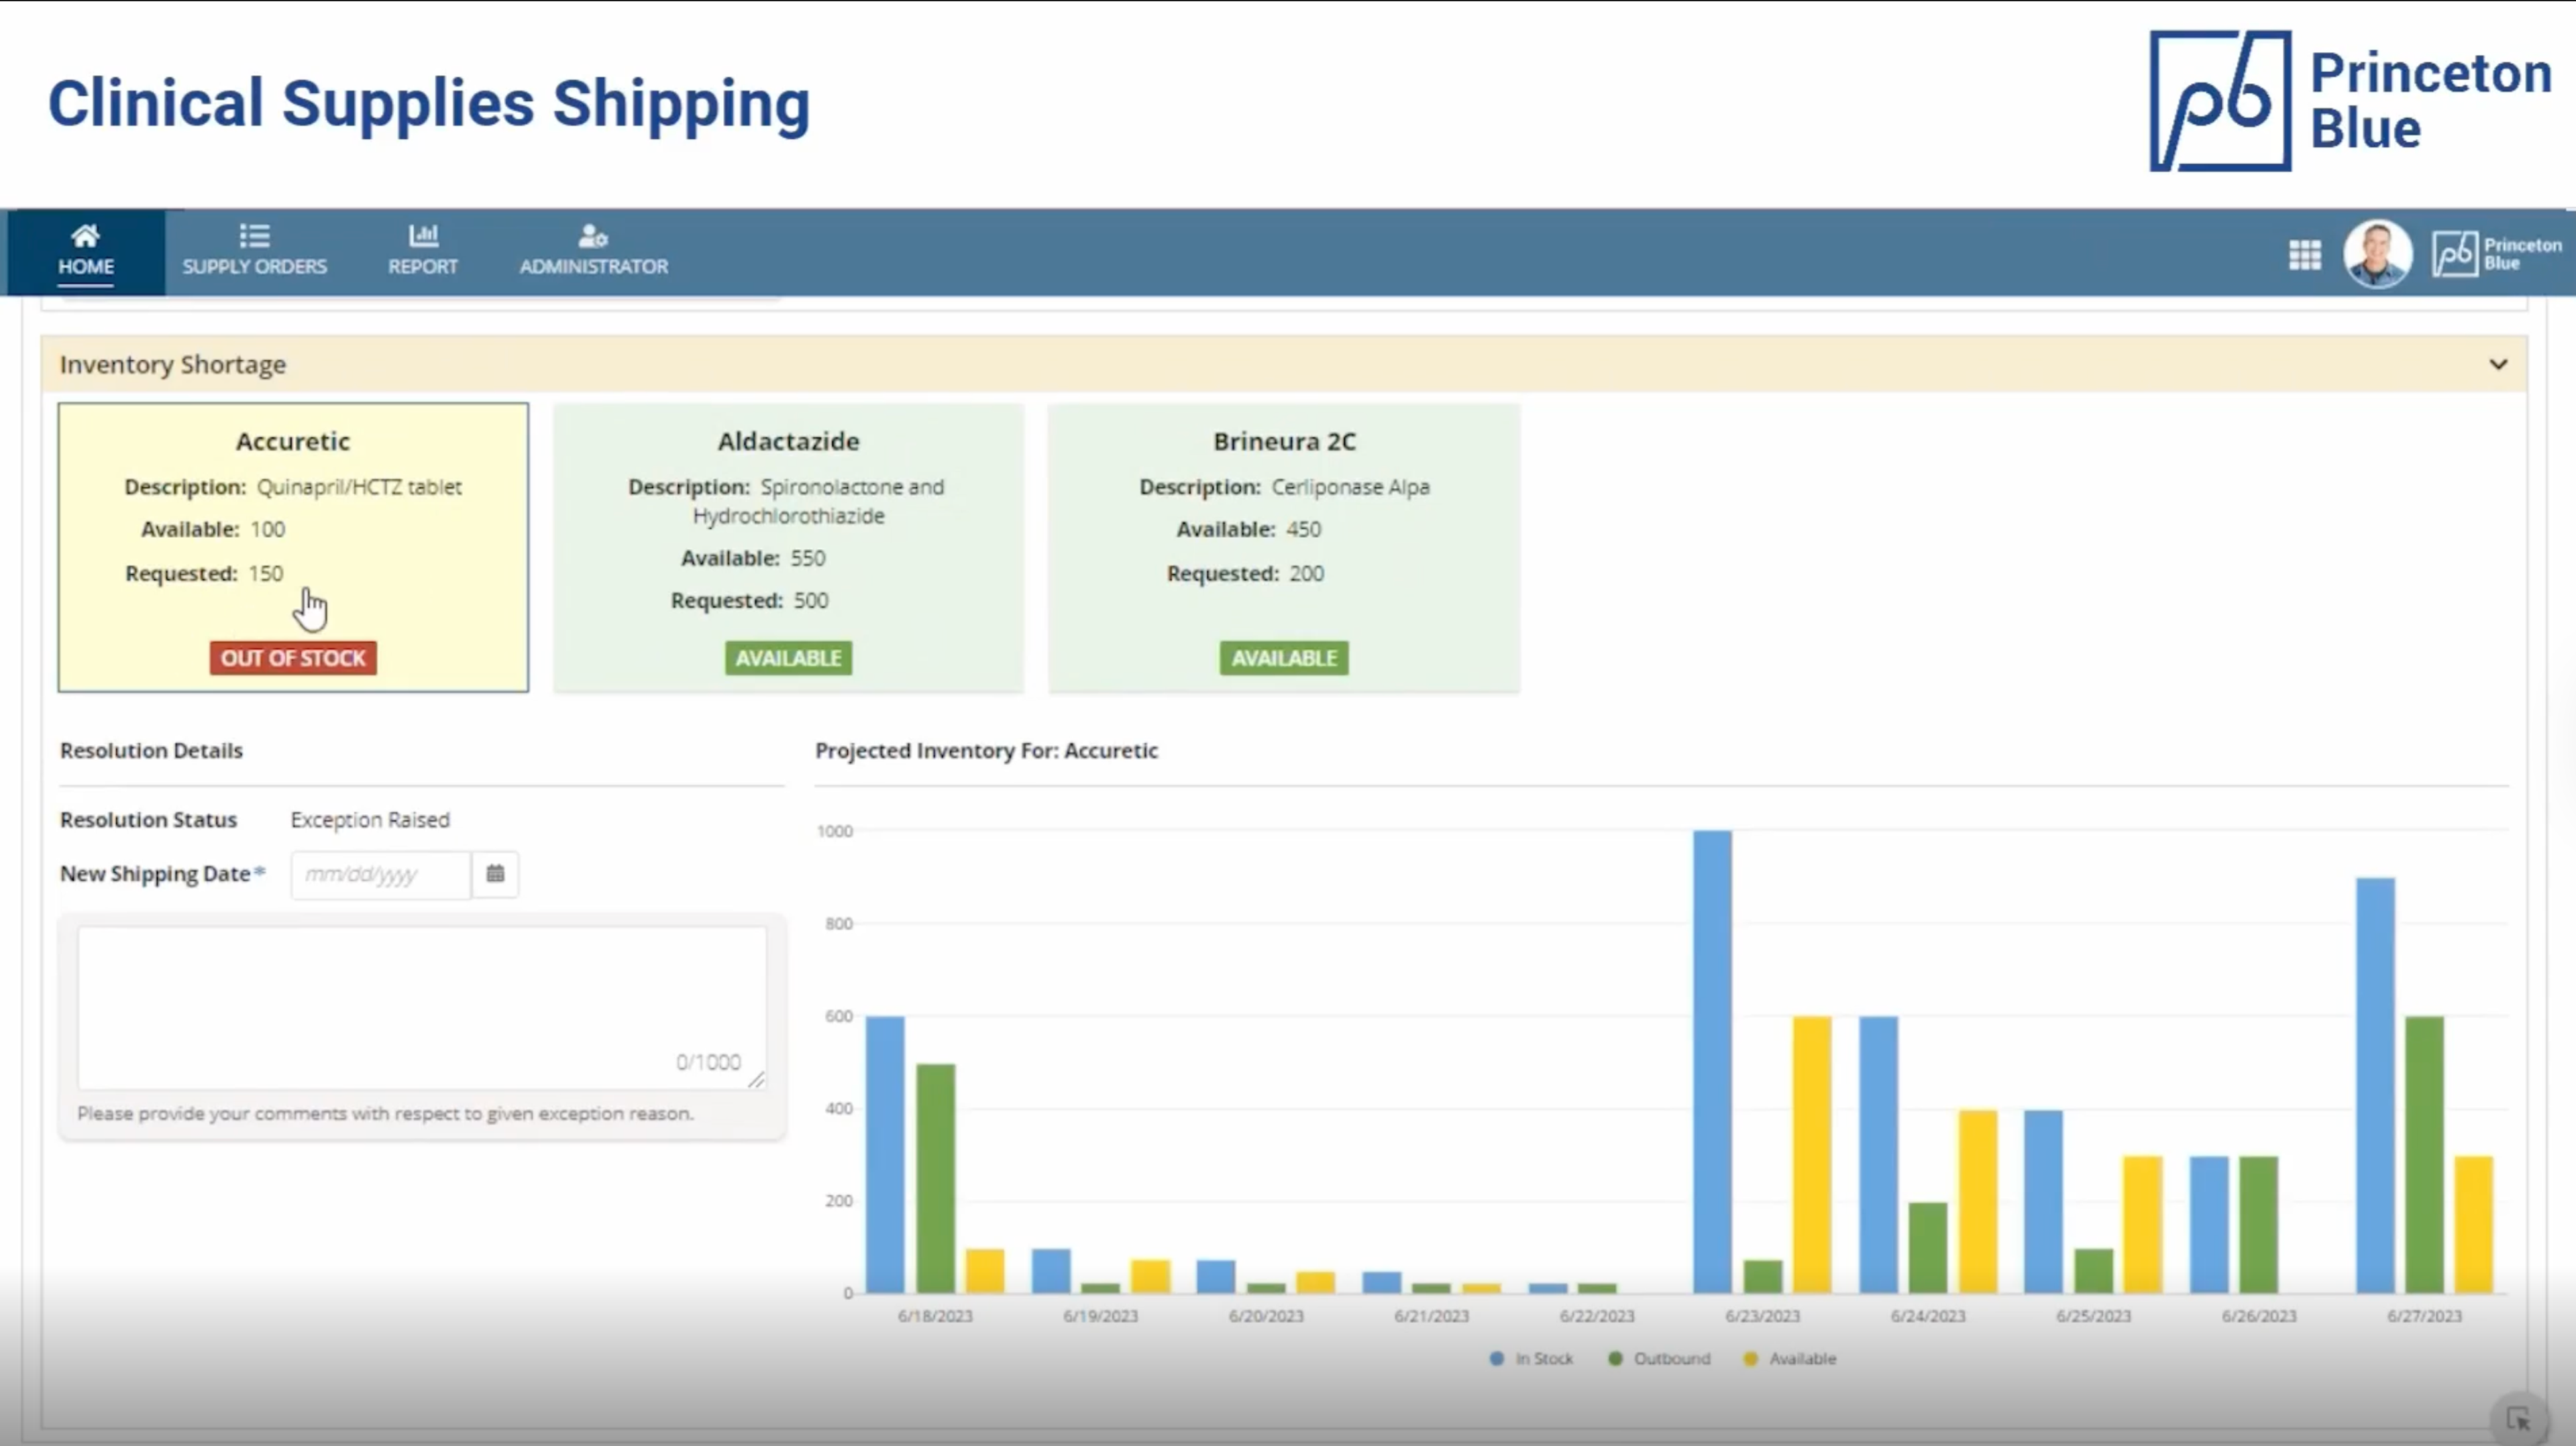
Task: Click the 6/26/2023 Outbound green bar
Action: coord(2258,1224)
